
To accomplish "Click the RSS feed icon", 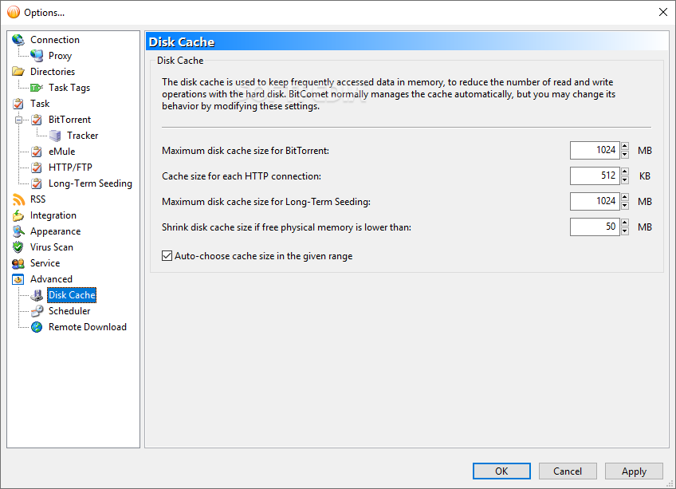I will click(x=18, y=199).
